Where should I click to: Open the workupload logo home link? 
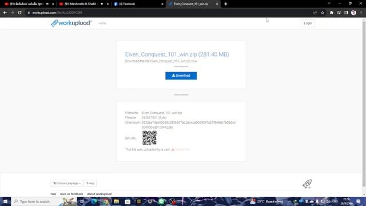(x=71, y=23)
